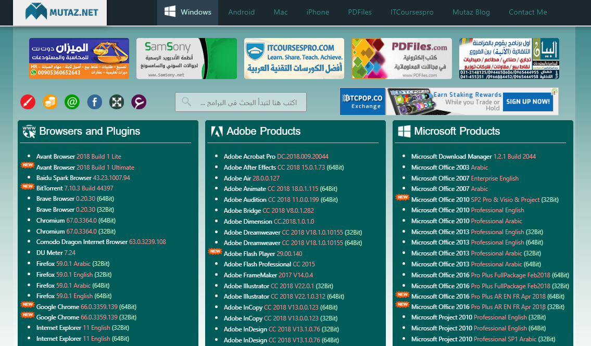Open Microsoft Office 2007 Enterprise English
591x346 pixels.
pyautogui.click(x=465, y=178)
